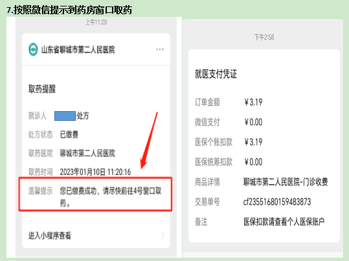
Task: Select the 医保个账扣款 ¥3.19 amount
Action: (253, 142)
